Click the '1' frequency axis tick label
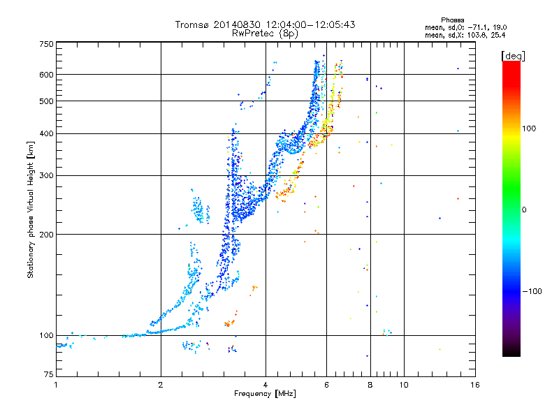Viewport: 559px width, 419px height. [56, 385]
